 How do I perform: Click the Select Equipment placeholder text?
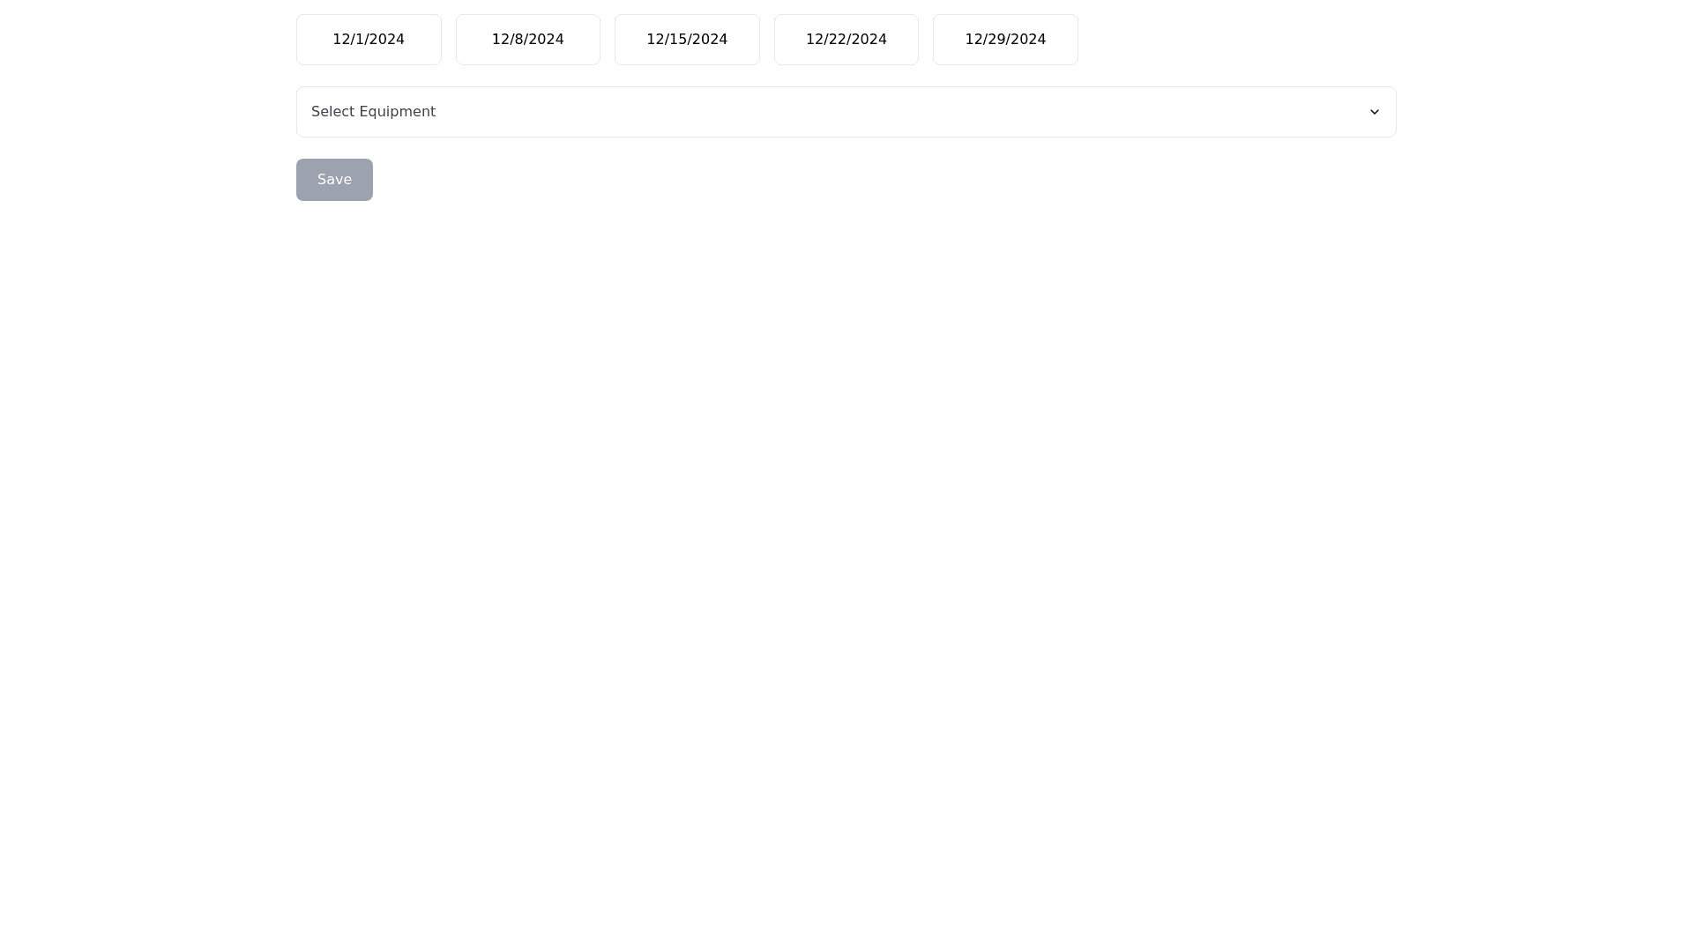pyautogui.click(x=373, y=112)
